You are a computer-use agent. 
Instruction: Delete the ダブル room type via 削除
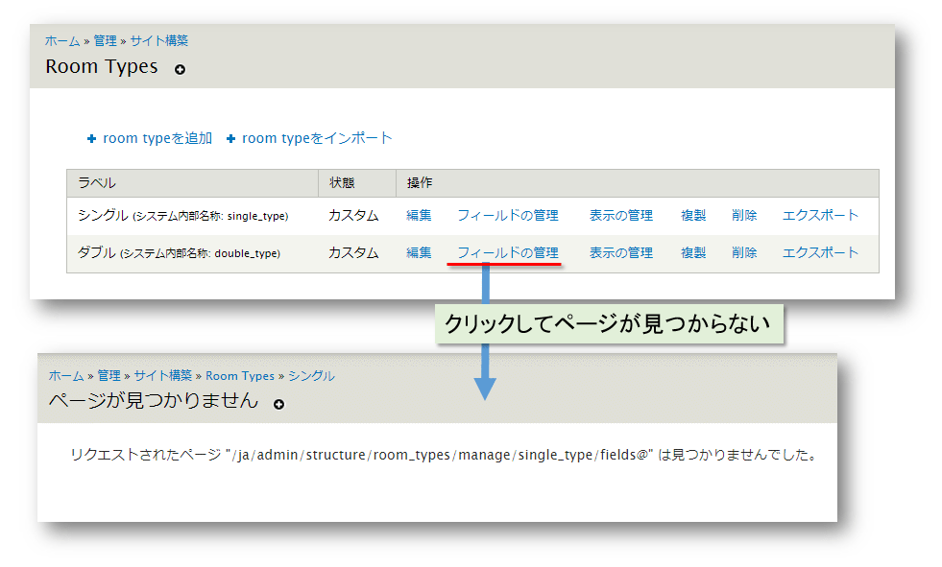[x=744, y=252]
